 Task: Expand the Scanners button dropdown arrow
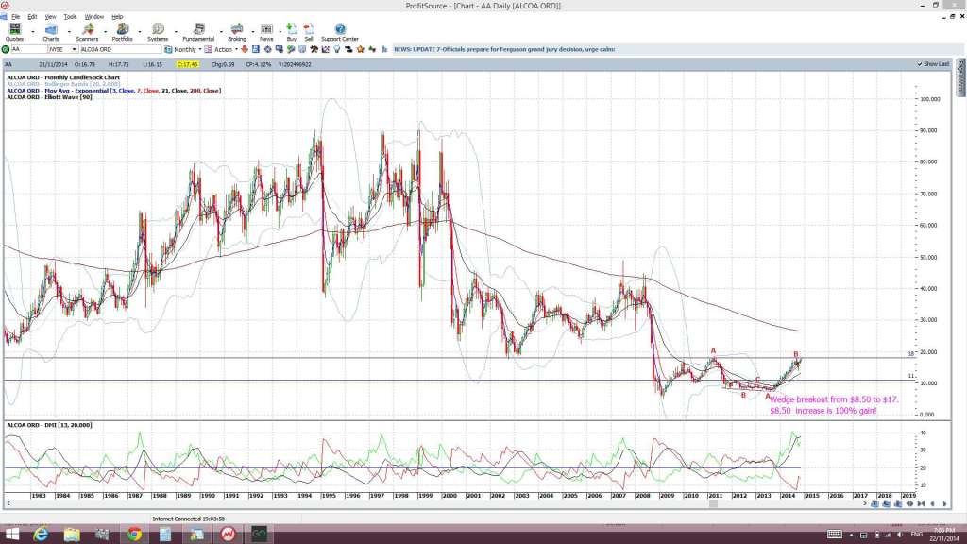click(x=105, y=32)
